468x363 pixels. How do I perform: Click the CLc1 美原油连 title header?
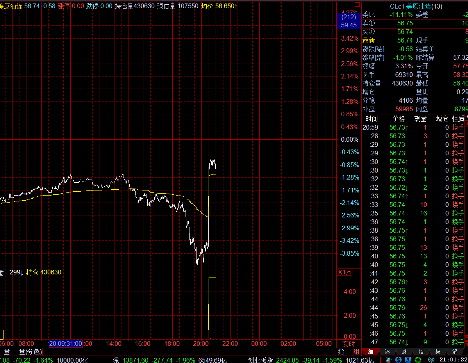[x=416, y=6]
